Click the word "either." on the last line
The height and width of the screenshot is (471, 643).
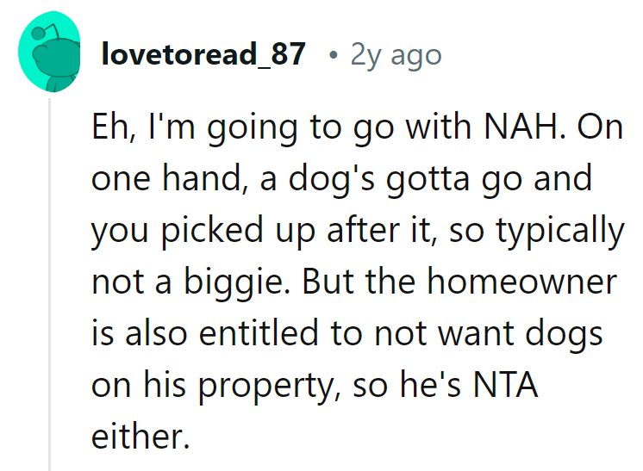[x=140, y=436]
